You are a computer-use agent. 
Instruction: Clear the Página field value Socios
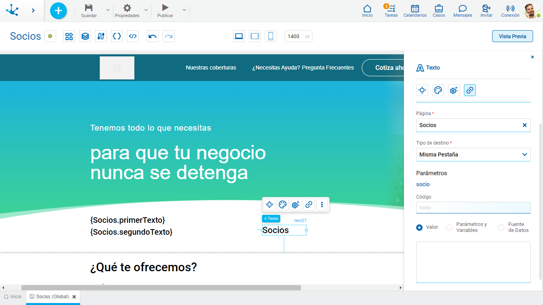coord(524,125)
